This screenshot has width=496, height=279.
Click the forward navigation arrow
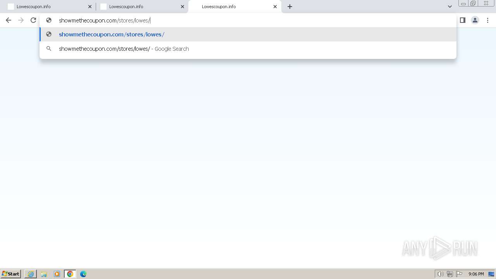pyautogui.click(x=21, y=20)
